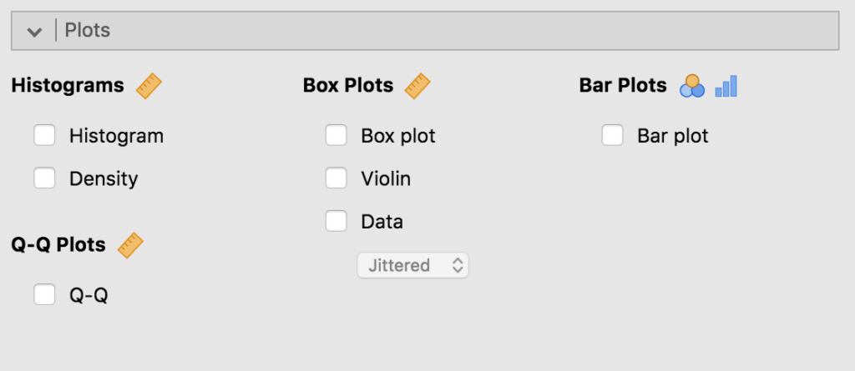Click the nominal circles icon beside Bar Plots
The height and width of the screenshot is (371, 855).
pyautogui.click(x=692, y=85)
